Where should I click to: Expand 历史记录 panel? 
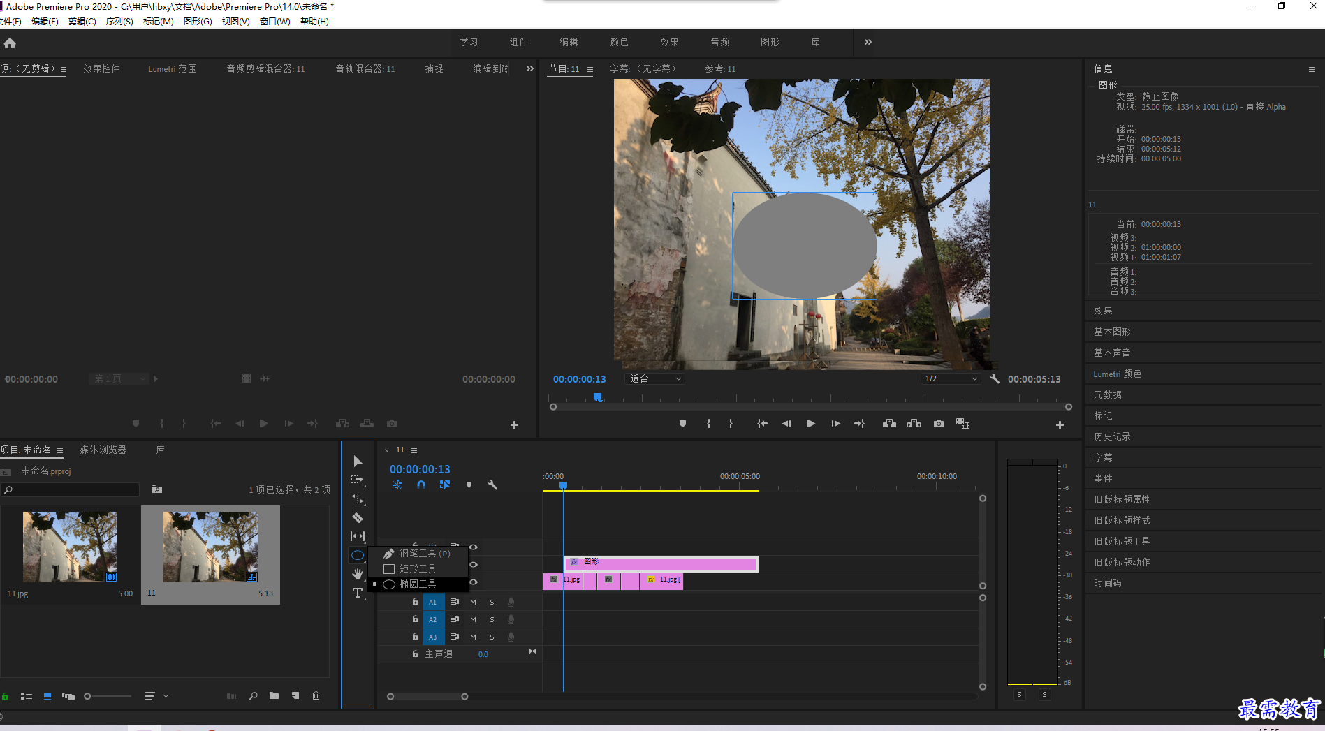1112,436
